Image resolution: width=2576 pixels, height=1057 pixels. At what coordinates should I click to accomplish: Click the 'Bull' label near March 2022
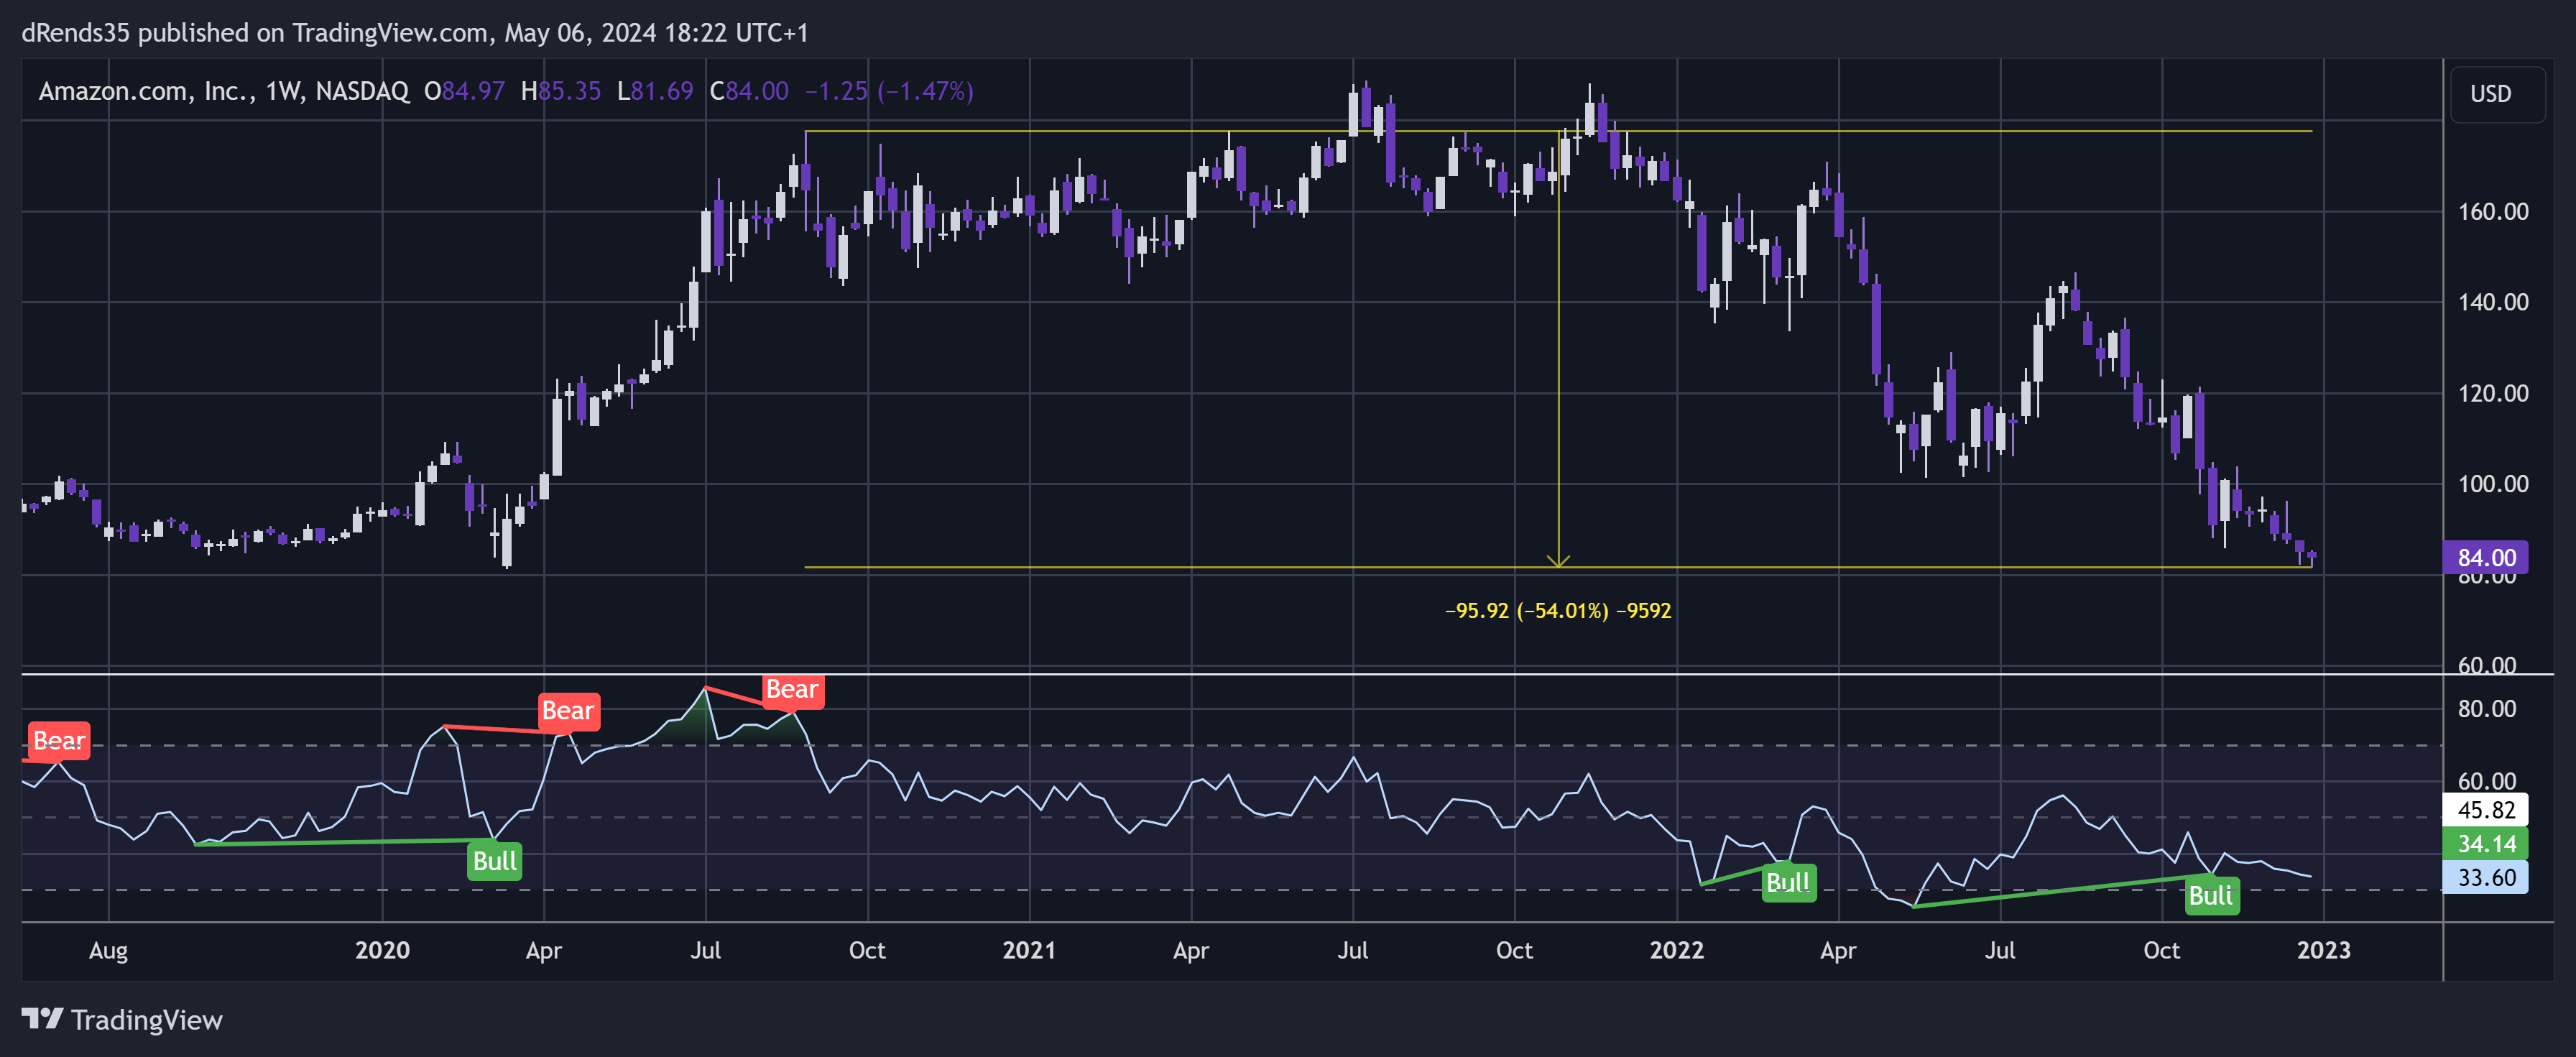(x=1788, y=883)
